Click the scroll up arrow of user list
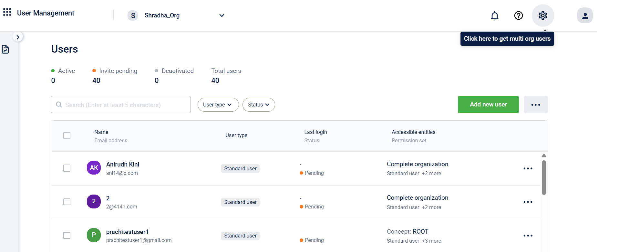619x252 pixels. pos(544,156)
